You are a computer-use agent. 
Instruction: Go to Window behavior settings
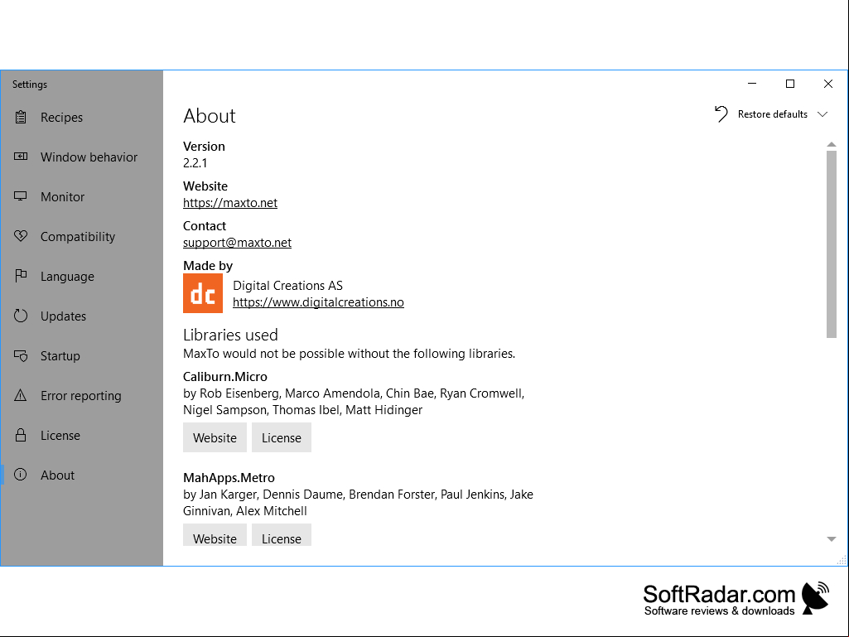tap(82, 157)
